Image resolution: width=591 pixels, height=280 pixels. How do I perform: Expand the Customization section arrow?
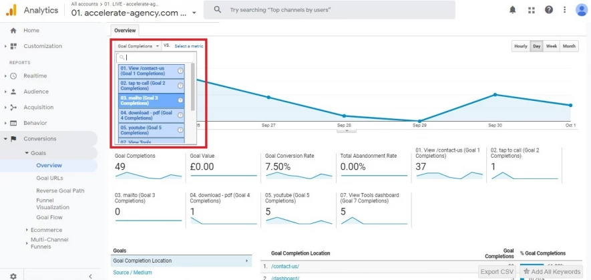tap(5, 46)
